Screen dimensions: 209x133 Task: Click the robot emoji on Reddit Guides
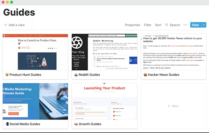tap(76, 75)
